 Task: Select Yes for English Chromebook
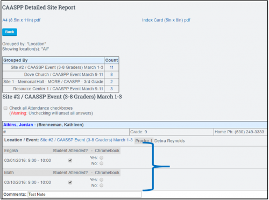[102, 158]
